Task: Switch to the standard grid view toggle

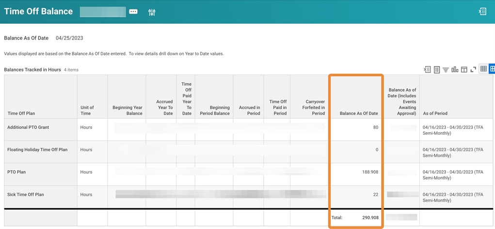Action: 483,69
